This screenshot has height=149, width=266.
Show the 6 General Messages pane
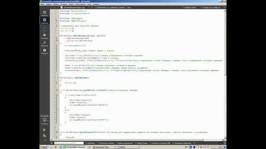click(x=182, y=143)
